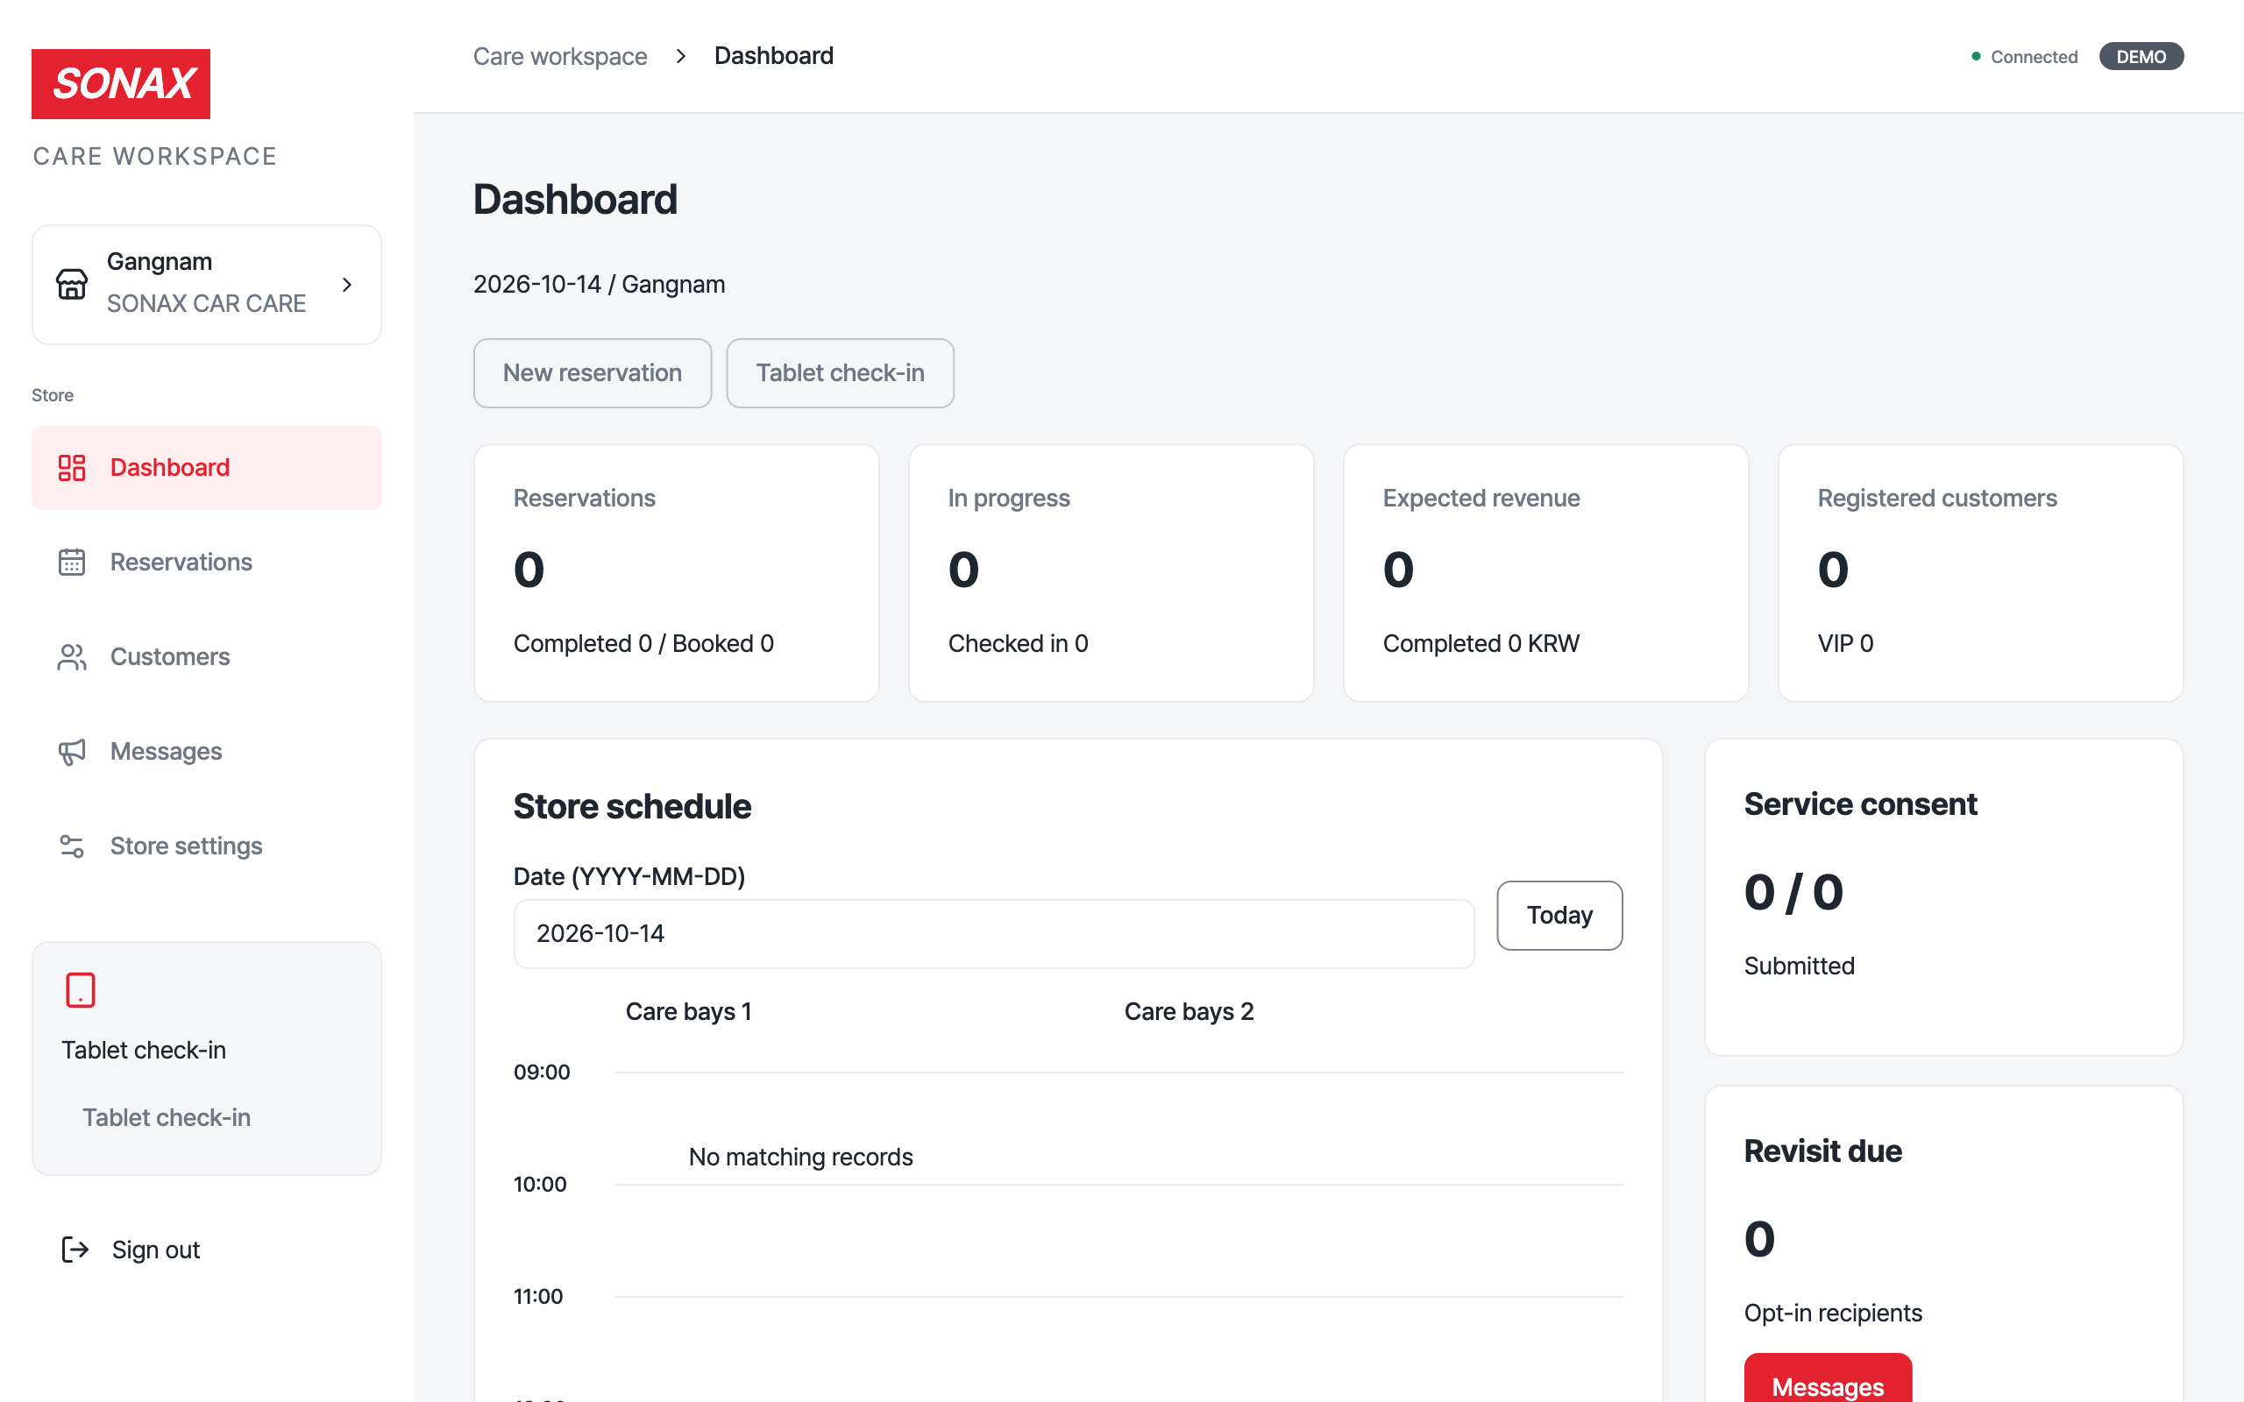
Task: Click the red tablet device icon
Action: (81, 990)
